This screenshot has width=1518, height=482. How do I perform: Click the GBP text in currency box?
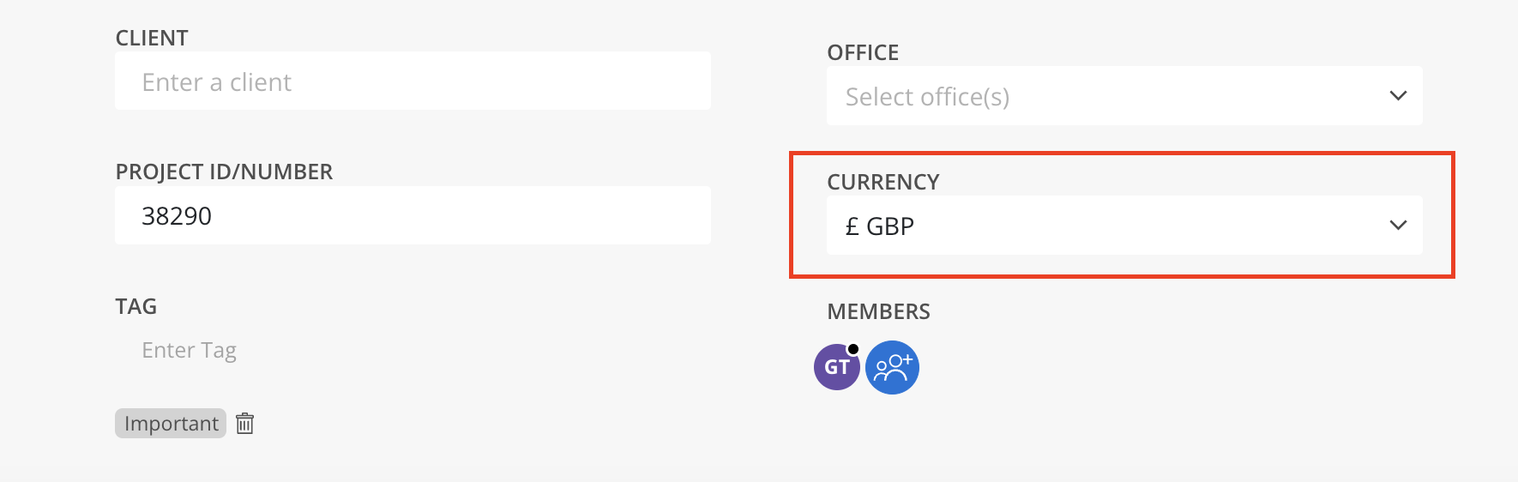890,226
